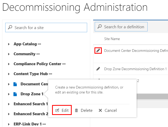168x127 pixels.
Task: Open ellipsis menu for Compliance Policy Center
Action: click(64, 64)
